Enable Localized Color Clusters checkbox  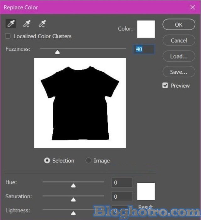point(8,36)
